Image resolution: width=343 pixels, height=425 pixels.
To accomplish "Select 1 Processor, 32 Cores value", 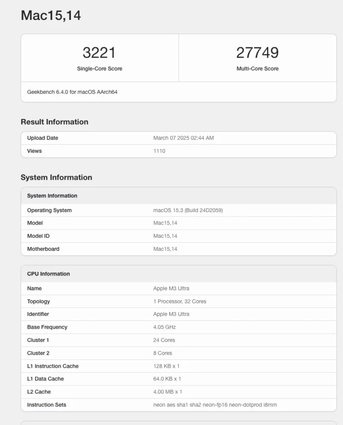I will tap(180, 301).
